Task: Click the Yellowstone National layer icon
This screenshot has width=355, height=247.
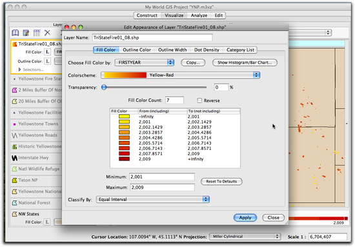Action: click(14, 191)
